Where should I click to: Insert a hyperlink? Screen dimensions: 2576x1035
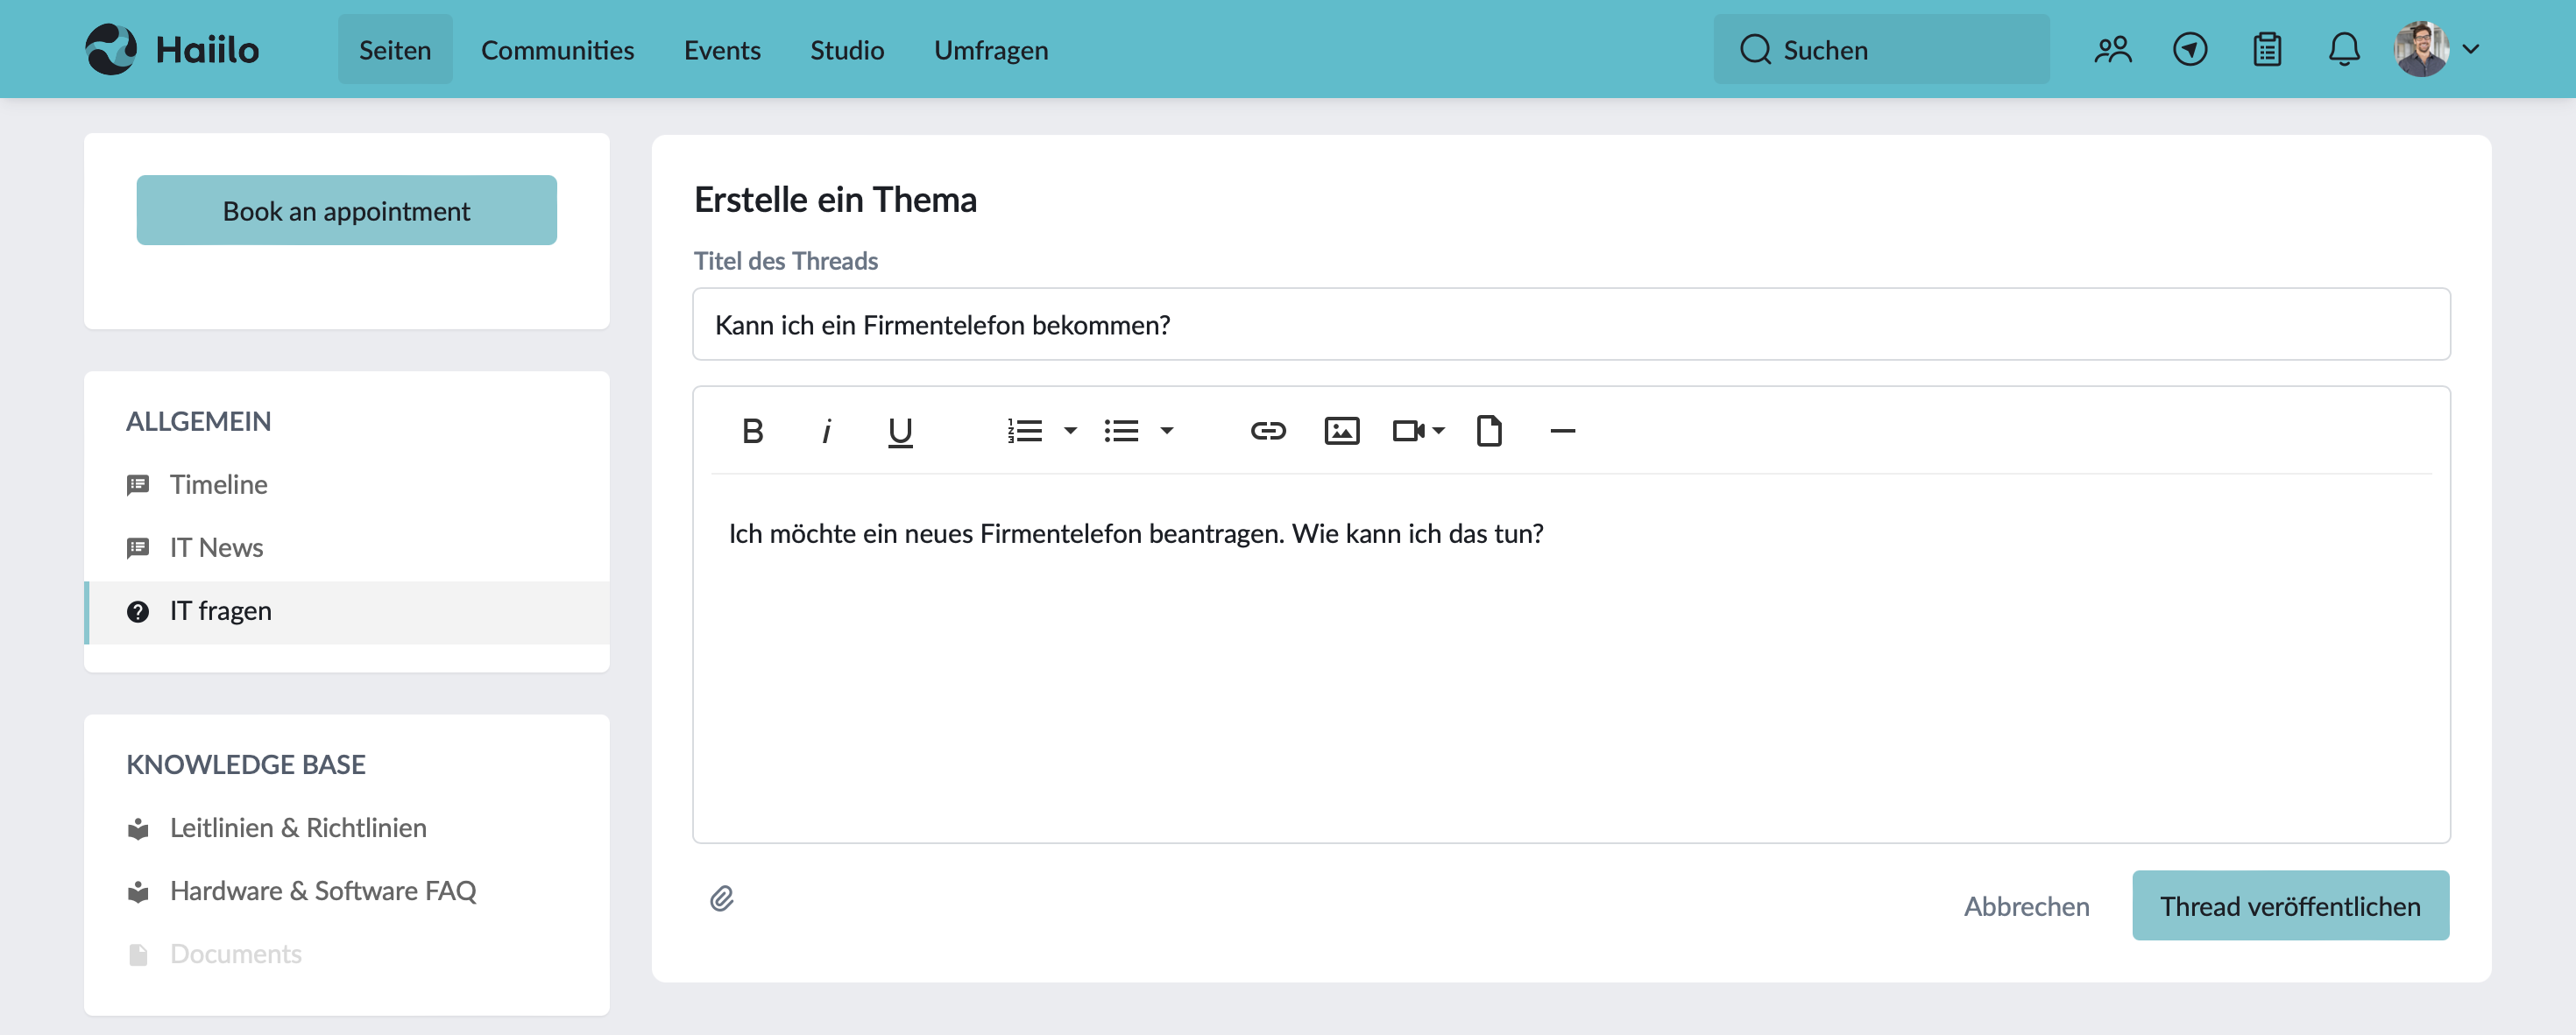point(1268,431)
